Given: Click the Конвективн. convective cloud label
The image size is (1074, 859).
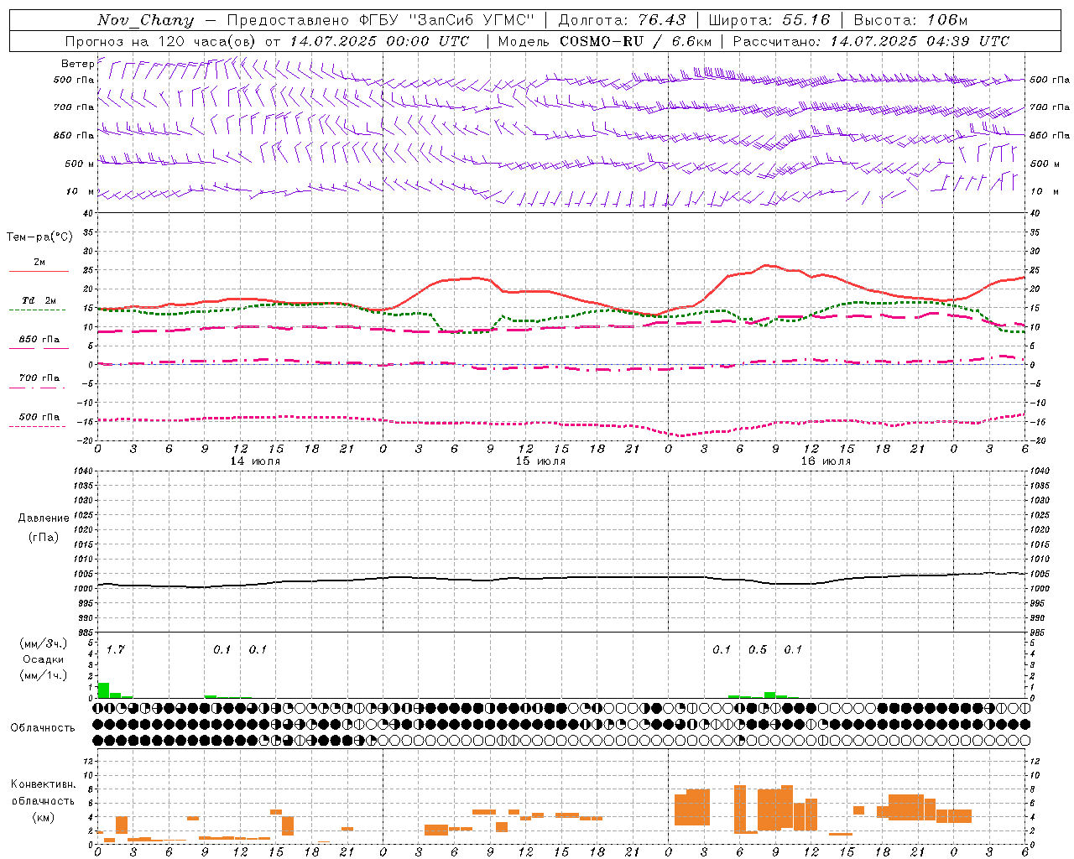Looking at the screenshot, I should 44,784.
